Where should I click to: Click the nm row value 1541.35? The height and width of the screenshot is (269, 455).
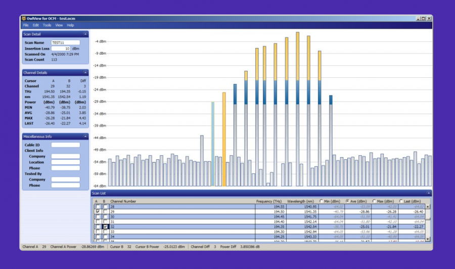pos(49,97)
